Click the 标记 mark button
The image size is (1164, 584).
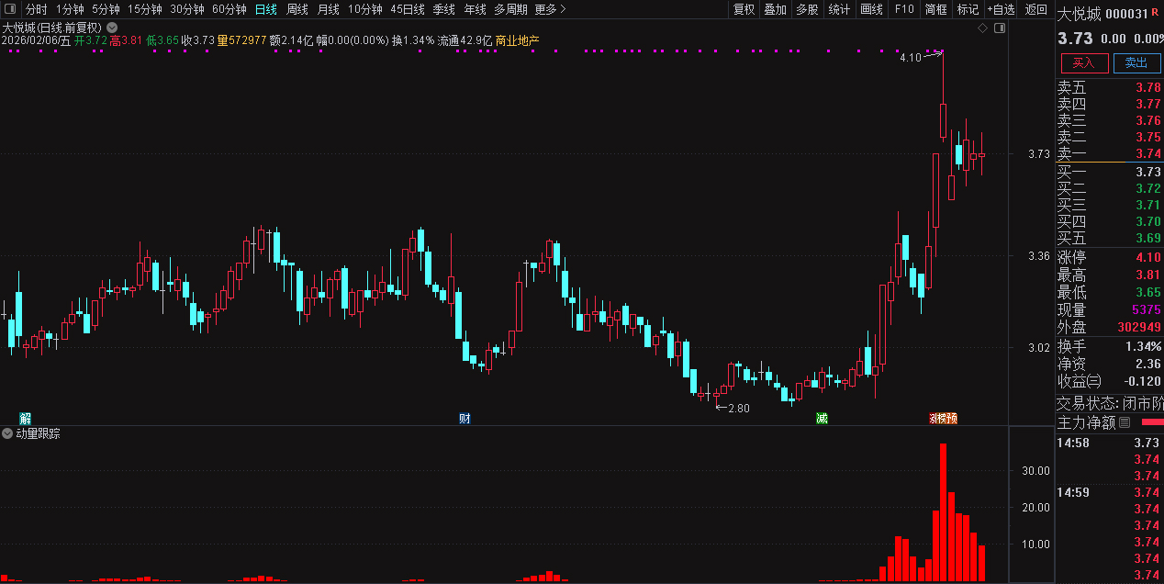tap(968, 9)
